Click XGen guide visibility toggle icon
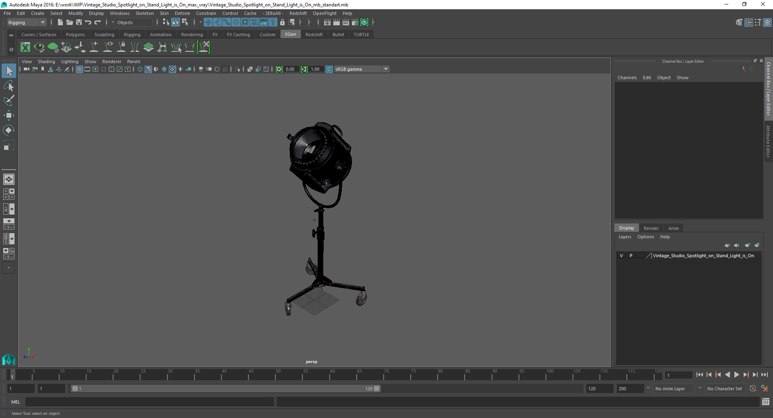773x418 pixels. [x=107, y=47]
